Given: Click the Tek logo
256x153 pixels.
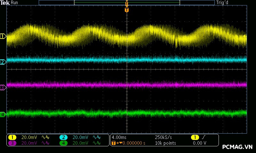Looking at the screenshot, I should [x=5, y=3].
